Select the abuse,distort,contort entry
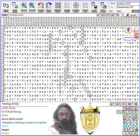This screenshot has height=136, width=140. click(x=12, y=119)
